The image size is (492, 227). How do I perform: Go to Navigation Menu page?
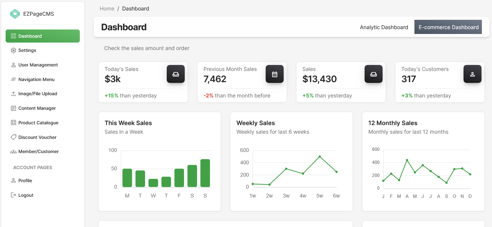point(36,80)
